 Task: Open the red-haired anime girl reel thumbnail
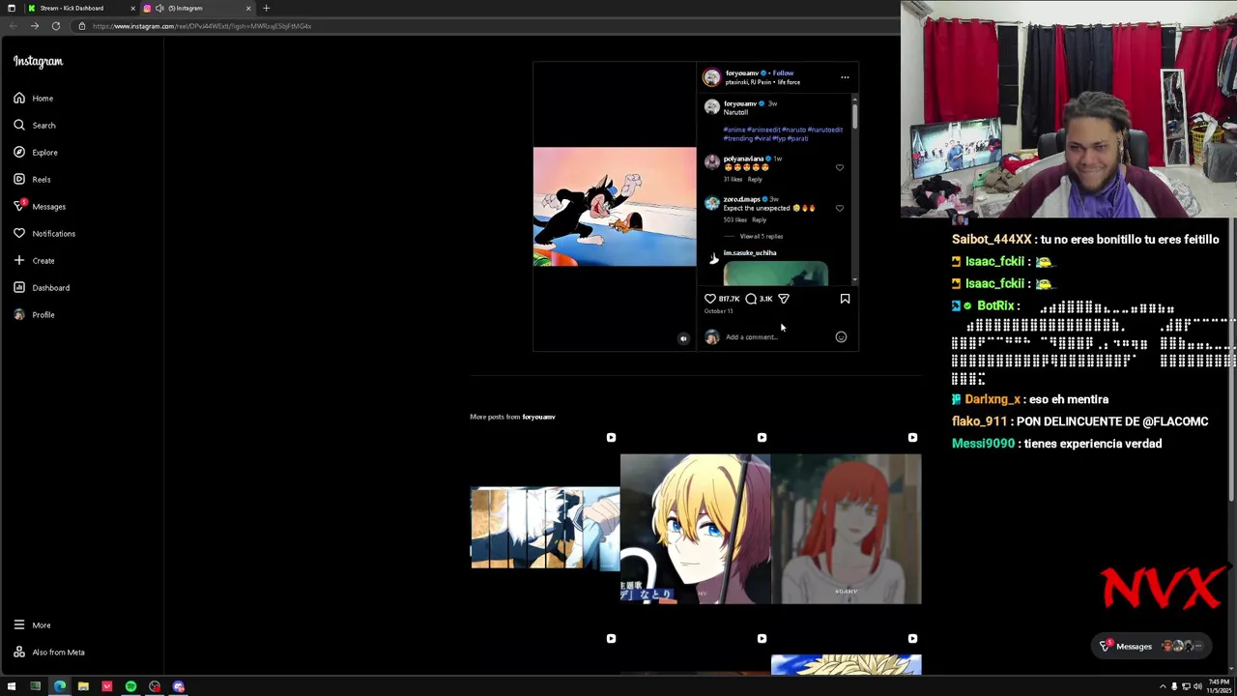[x=846, y=529]
